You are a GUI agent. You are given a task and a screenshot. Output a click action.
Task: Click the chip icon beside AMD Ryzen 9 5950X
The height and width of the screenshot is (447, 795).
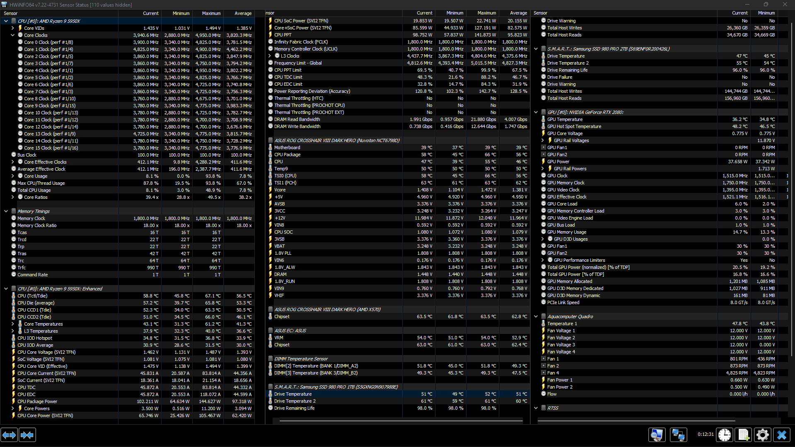(x=14, y=21)
